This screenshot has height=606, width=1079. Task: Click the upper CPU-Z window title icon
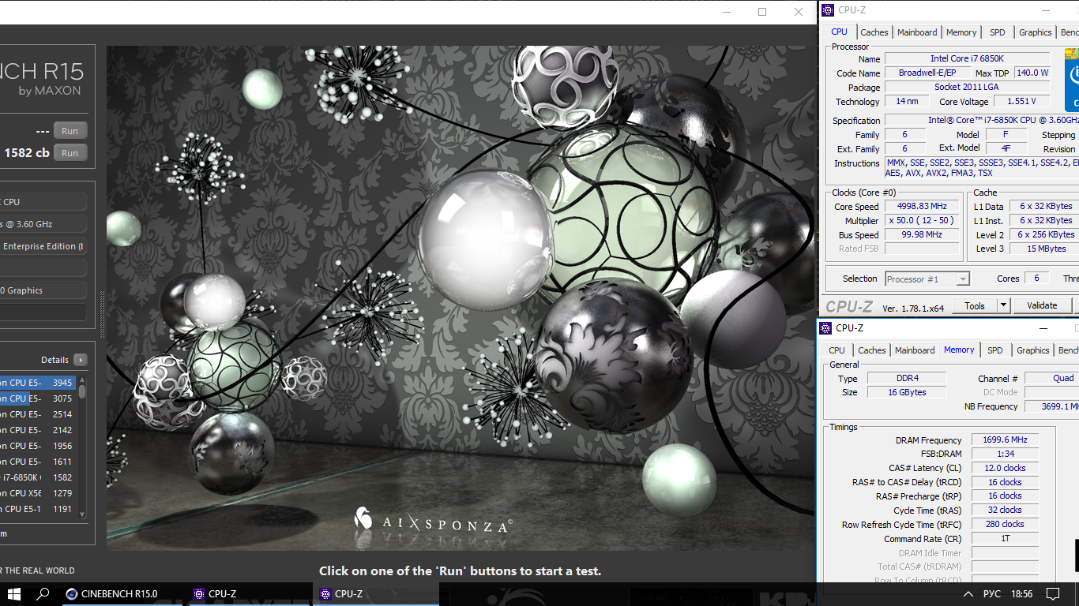point(827,10)
